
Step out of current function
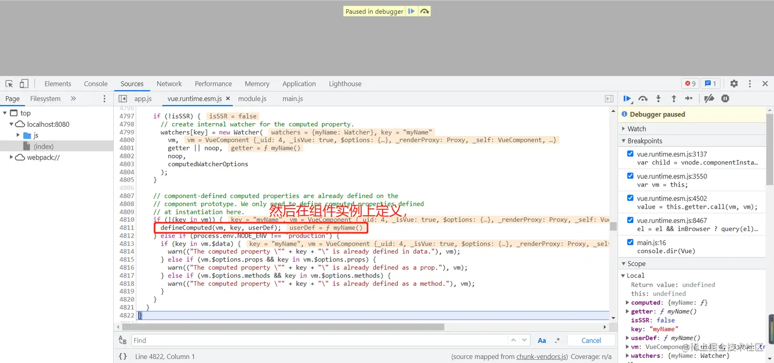[x=674, y=99]
